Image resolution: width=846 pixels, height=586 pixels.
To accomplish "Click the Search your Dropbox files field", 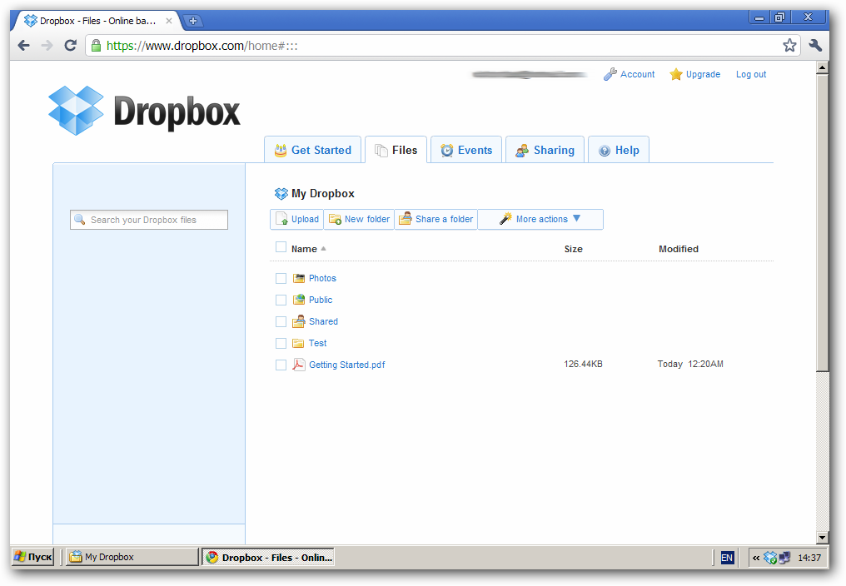I will [149, 220].
